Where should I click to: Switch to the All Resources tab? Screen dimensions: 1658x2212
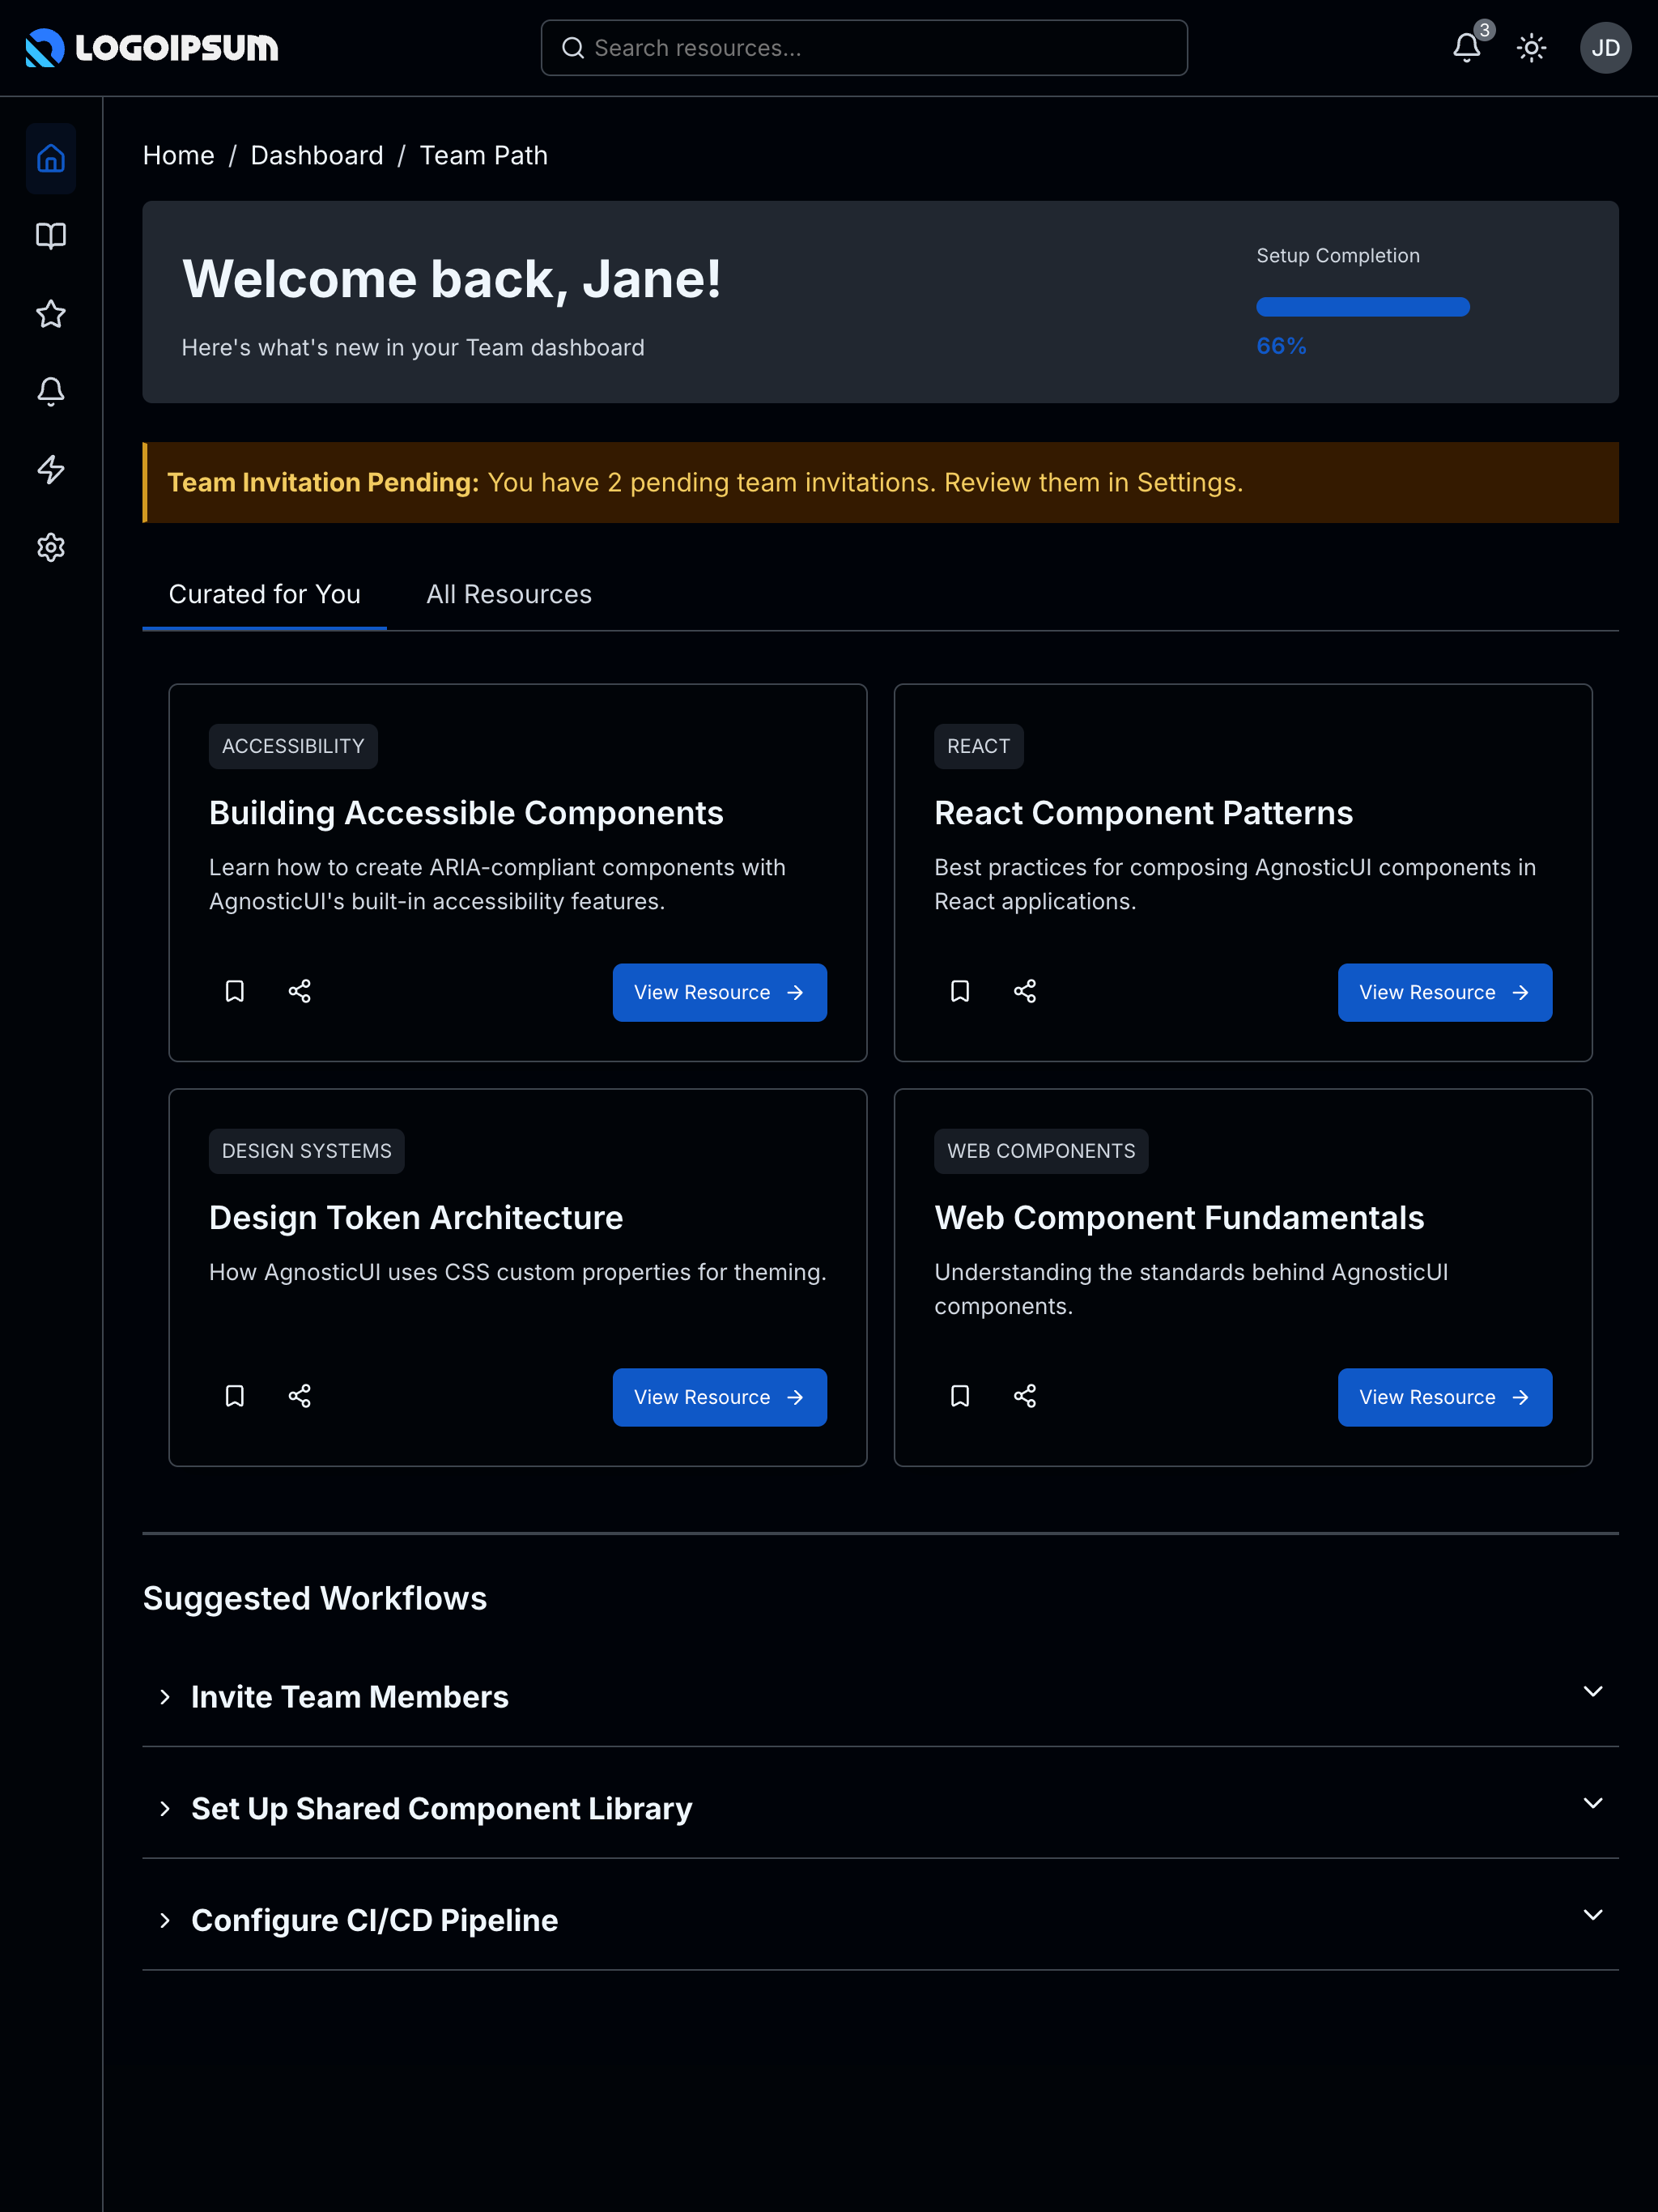(x=508, y=593)
